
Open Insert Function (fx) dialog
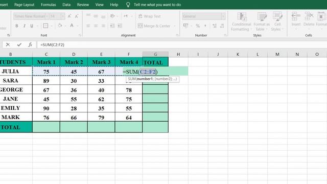click(x=30, y=44)
